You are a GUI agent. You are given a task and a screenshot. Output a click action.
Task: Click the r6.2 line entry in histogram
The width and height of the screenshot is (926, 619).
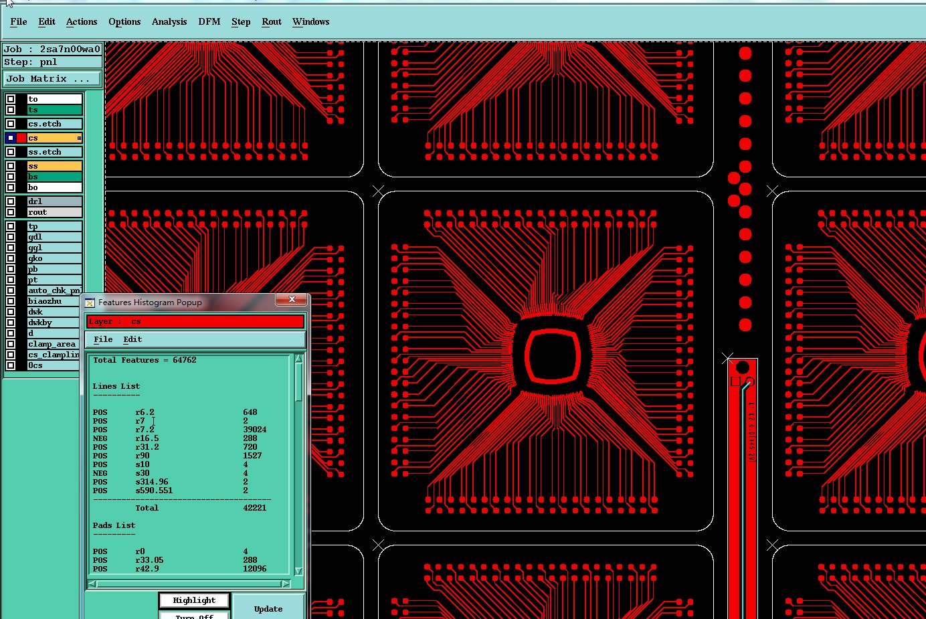point(175,412)
